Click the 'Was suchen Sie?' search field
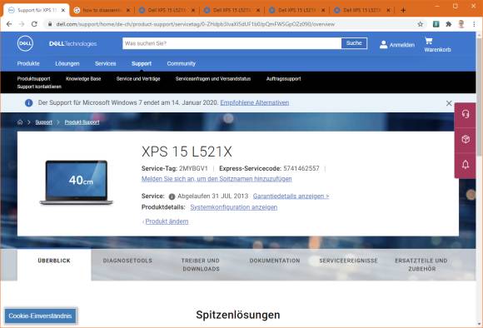Screen dimensions: 483x328 pyautogui.click(x=232, y=43)
